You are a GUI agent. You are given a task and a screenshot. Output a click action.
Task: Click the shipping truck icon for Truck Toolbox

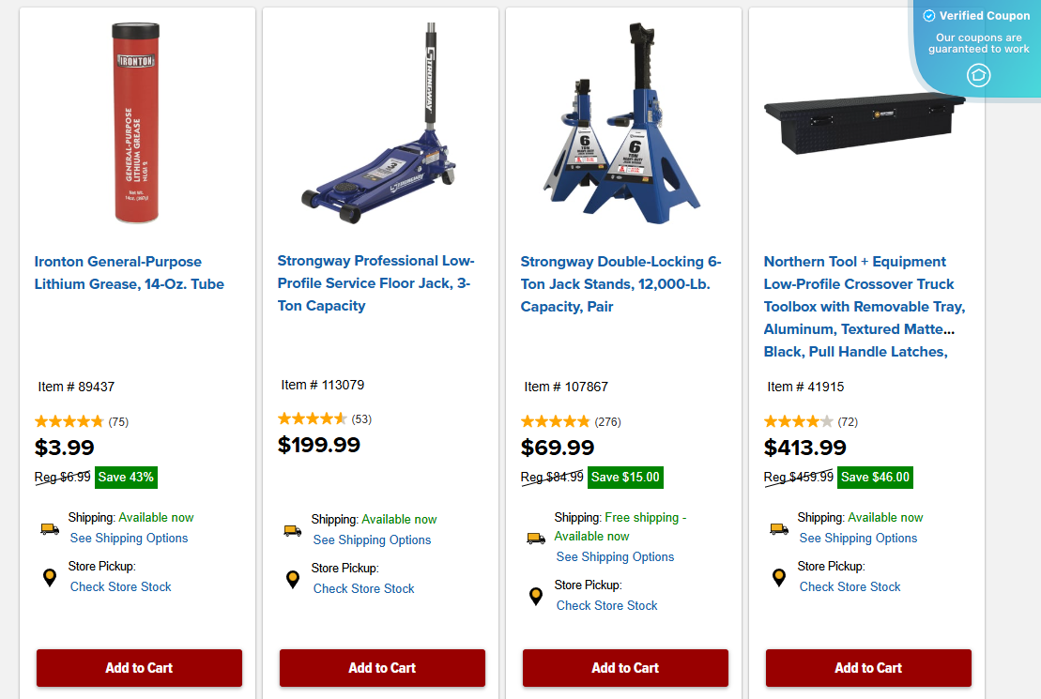(779, 528)
